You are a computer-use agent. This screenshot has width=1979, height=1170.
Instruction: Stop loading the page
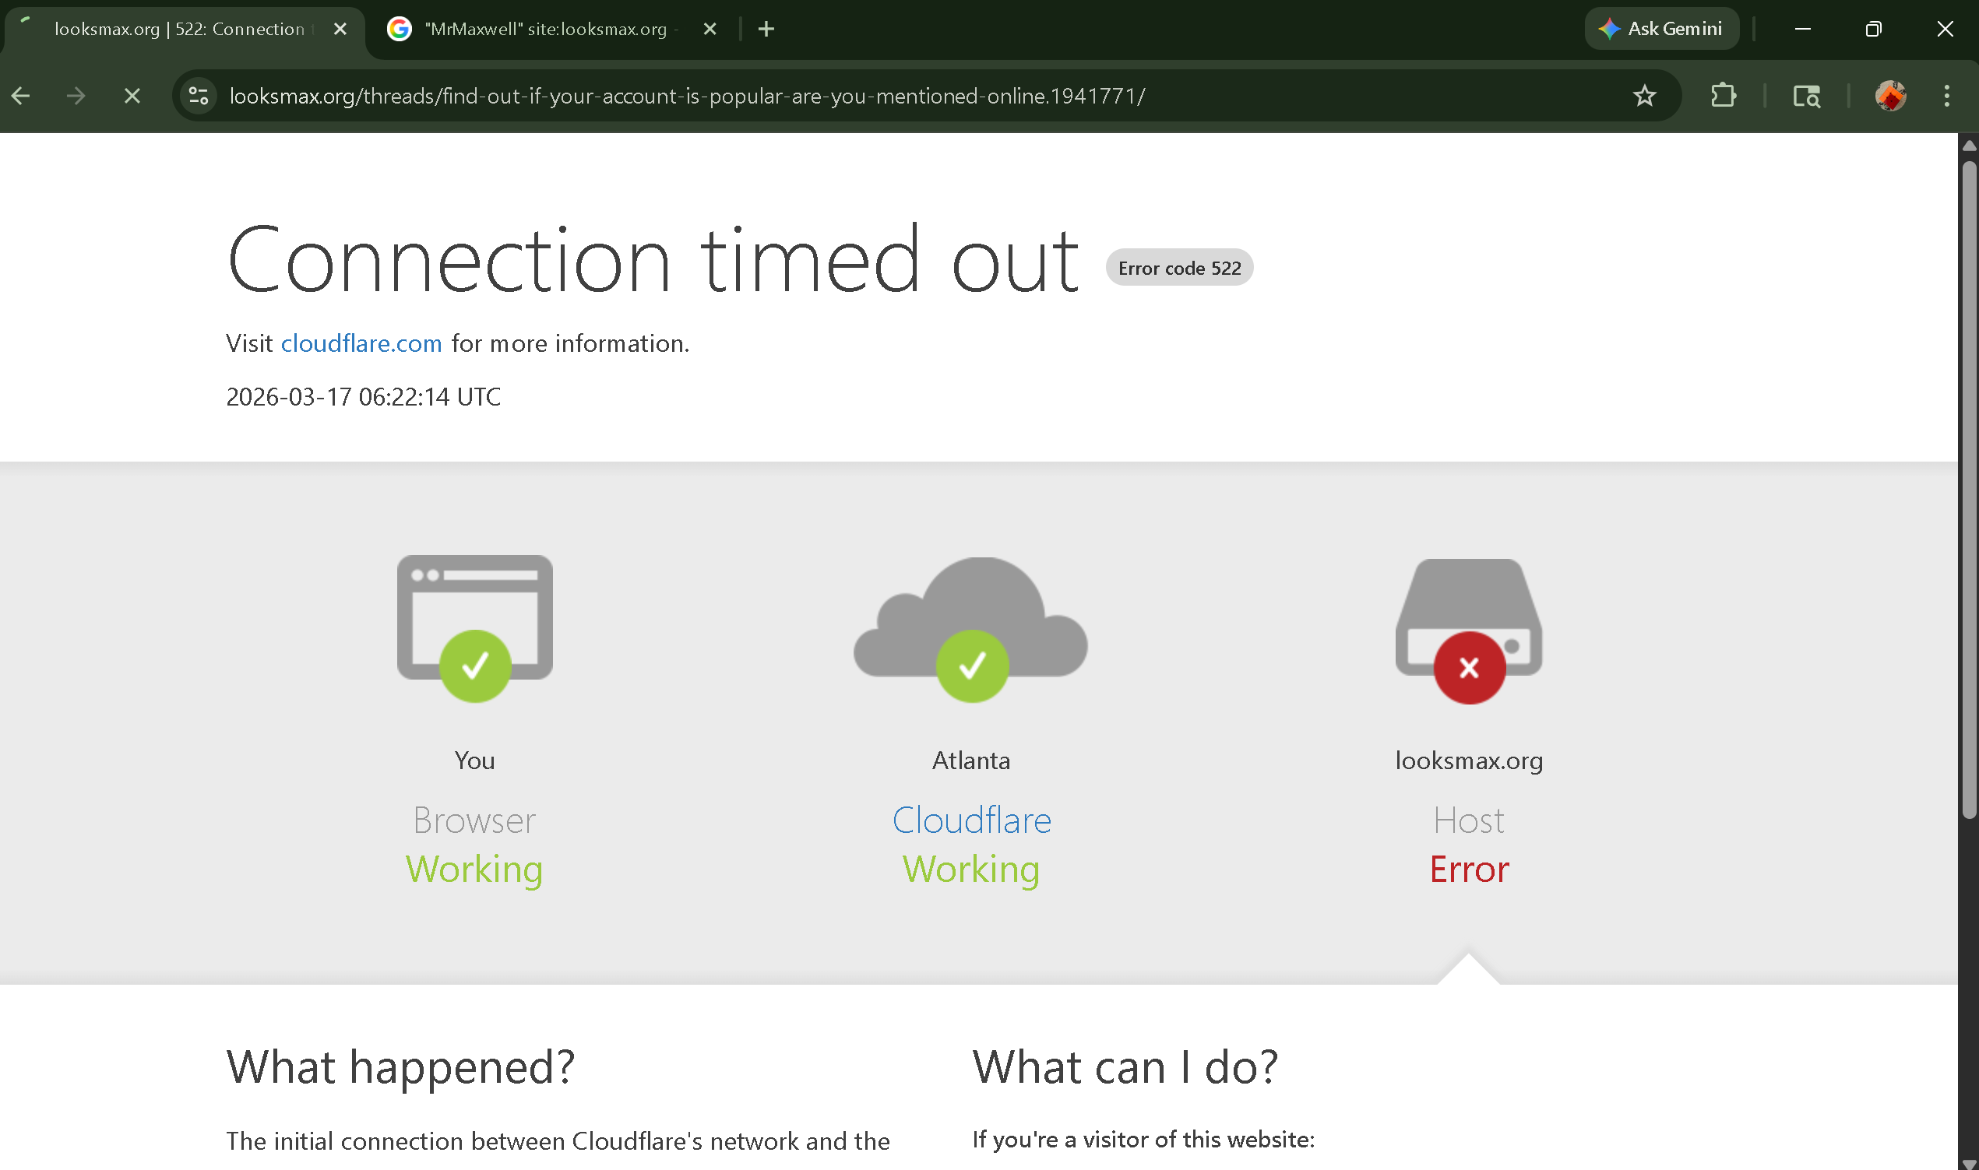pos(132,97)
